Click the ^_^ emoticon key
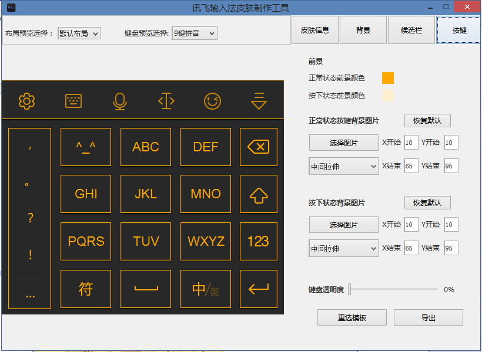Image resolution: width=482 pixels, height=352 pixels. pyautogui.click(x=86, y=147)
